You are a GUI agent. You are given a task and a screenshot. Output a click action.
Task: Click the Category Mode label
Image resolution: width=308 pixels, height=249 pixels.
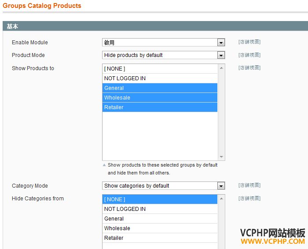pos(30,185)
